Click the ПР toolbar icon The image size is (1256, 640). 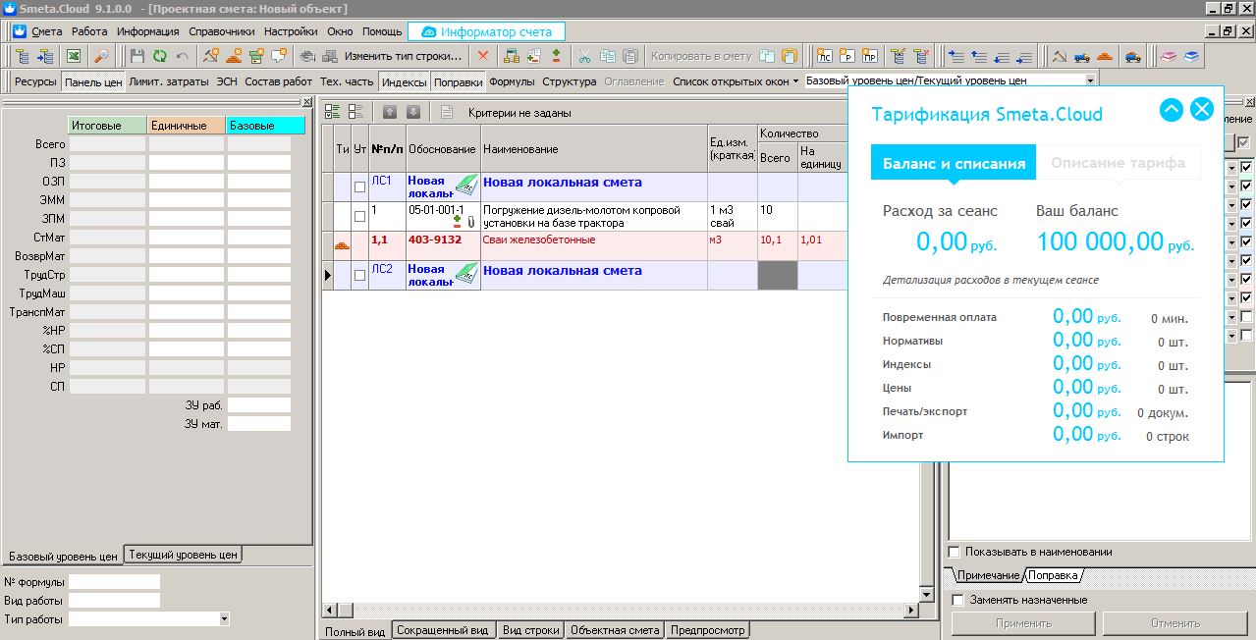[869, 57]
